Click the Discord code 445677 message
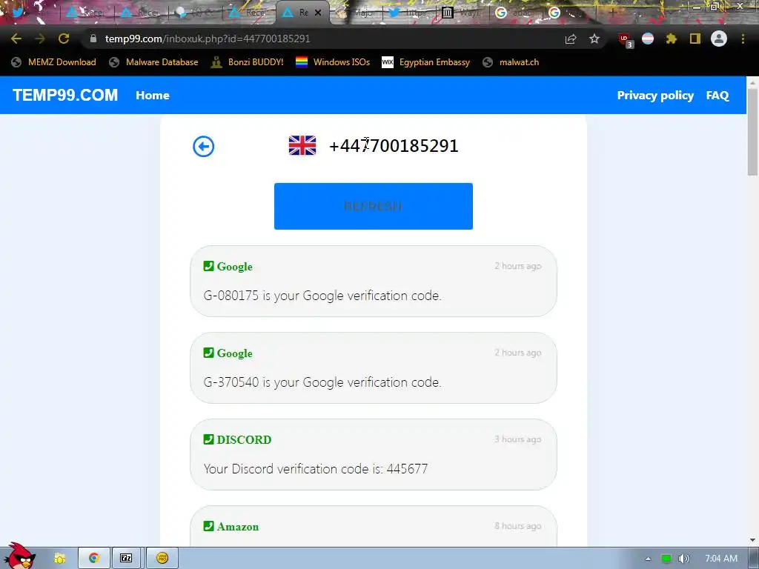This screenshot has width=759, height=569. [x=316, y=468]
